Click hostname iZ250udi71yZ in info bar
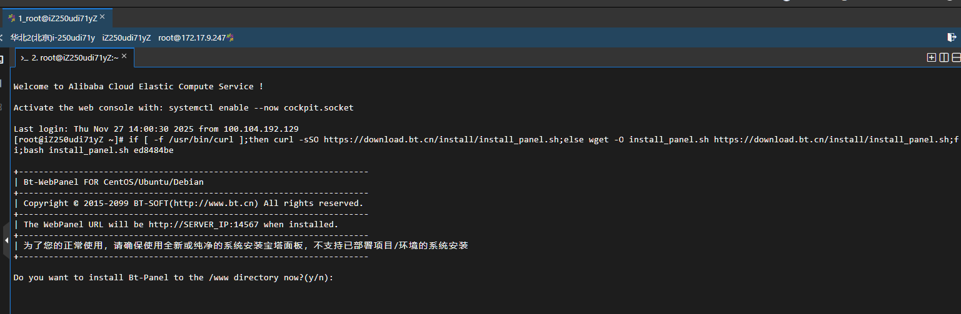Image resolution: width=961 pixels, height=314 pixels. coord(127,37)
